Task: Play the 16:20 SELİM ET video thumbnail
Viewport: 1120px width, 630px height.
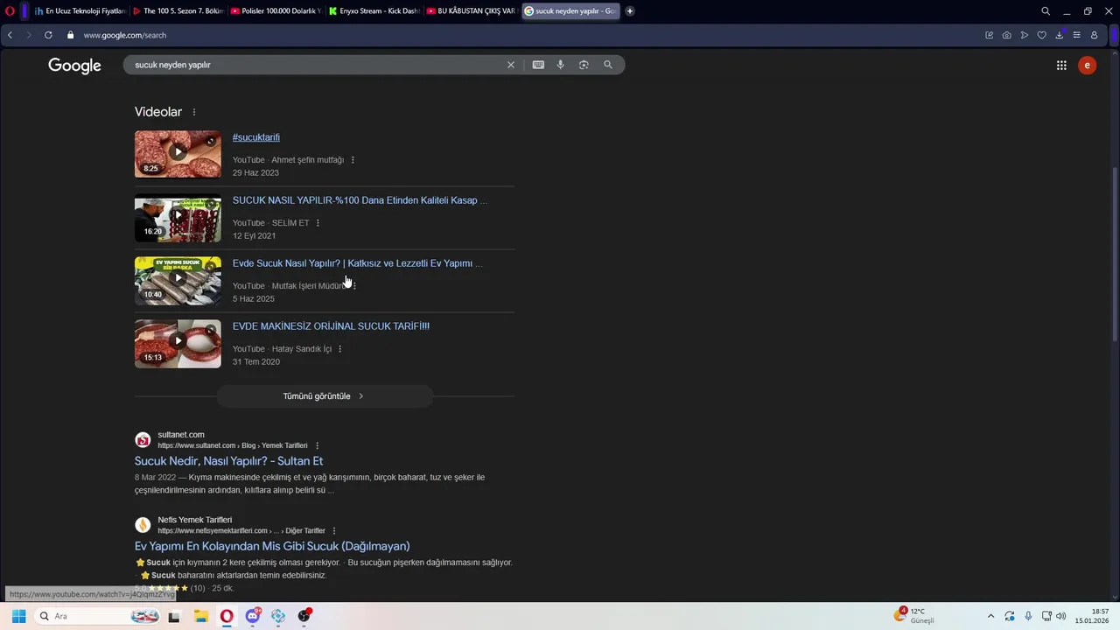Action: [178, 217]
